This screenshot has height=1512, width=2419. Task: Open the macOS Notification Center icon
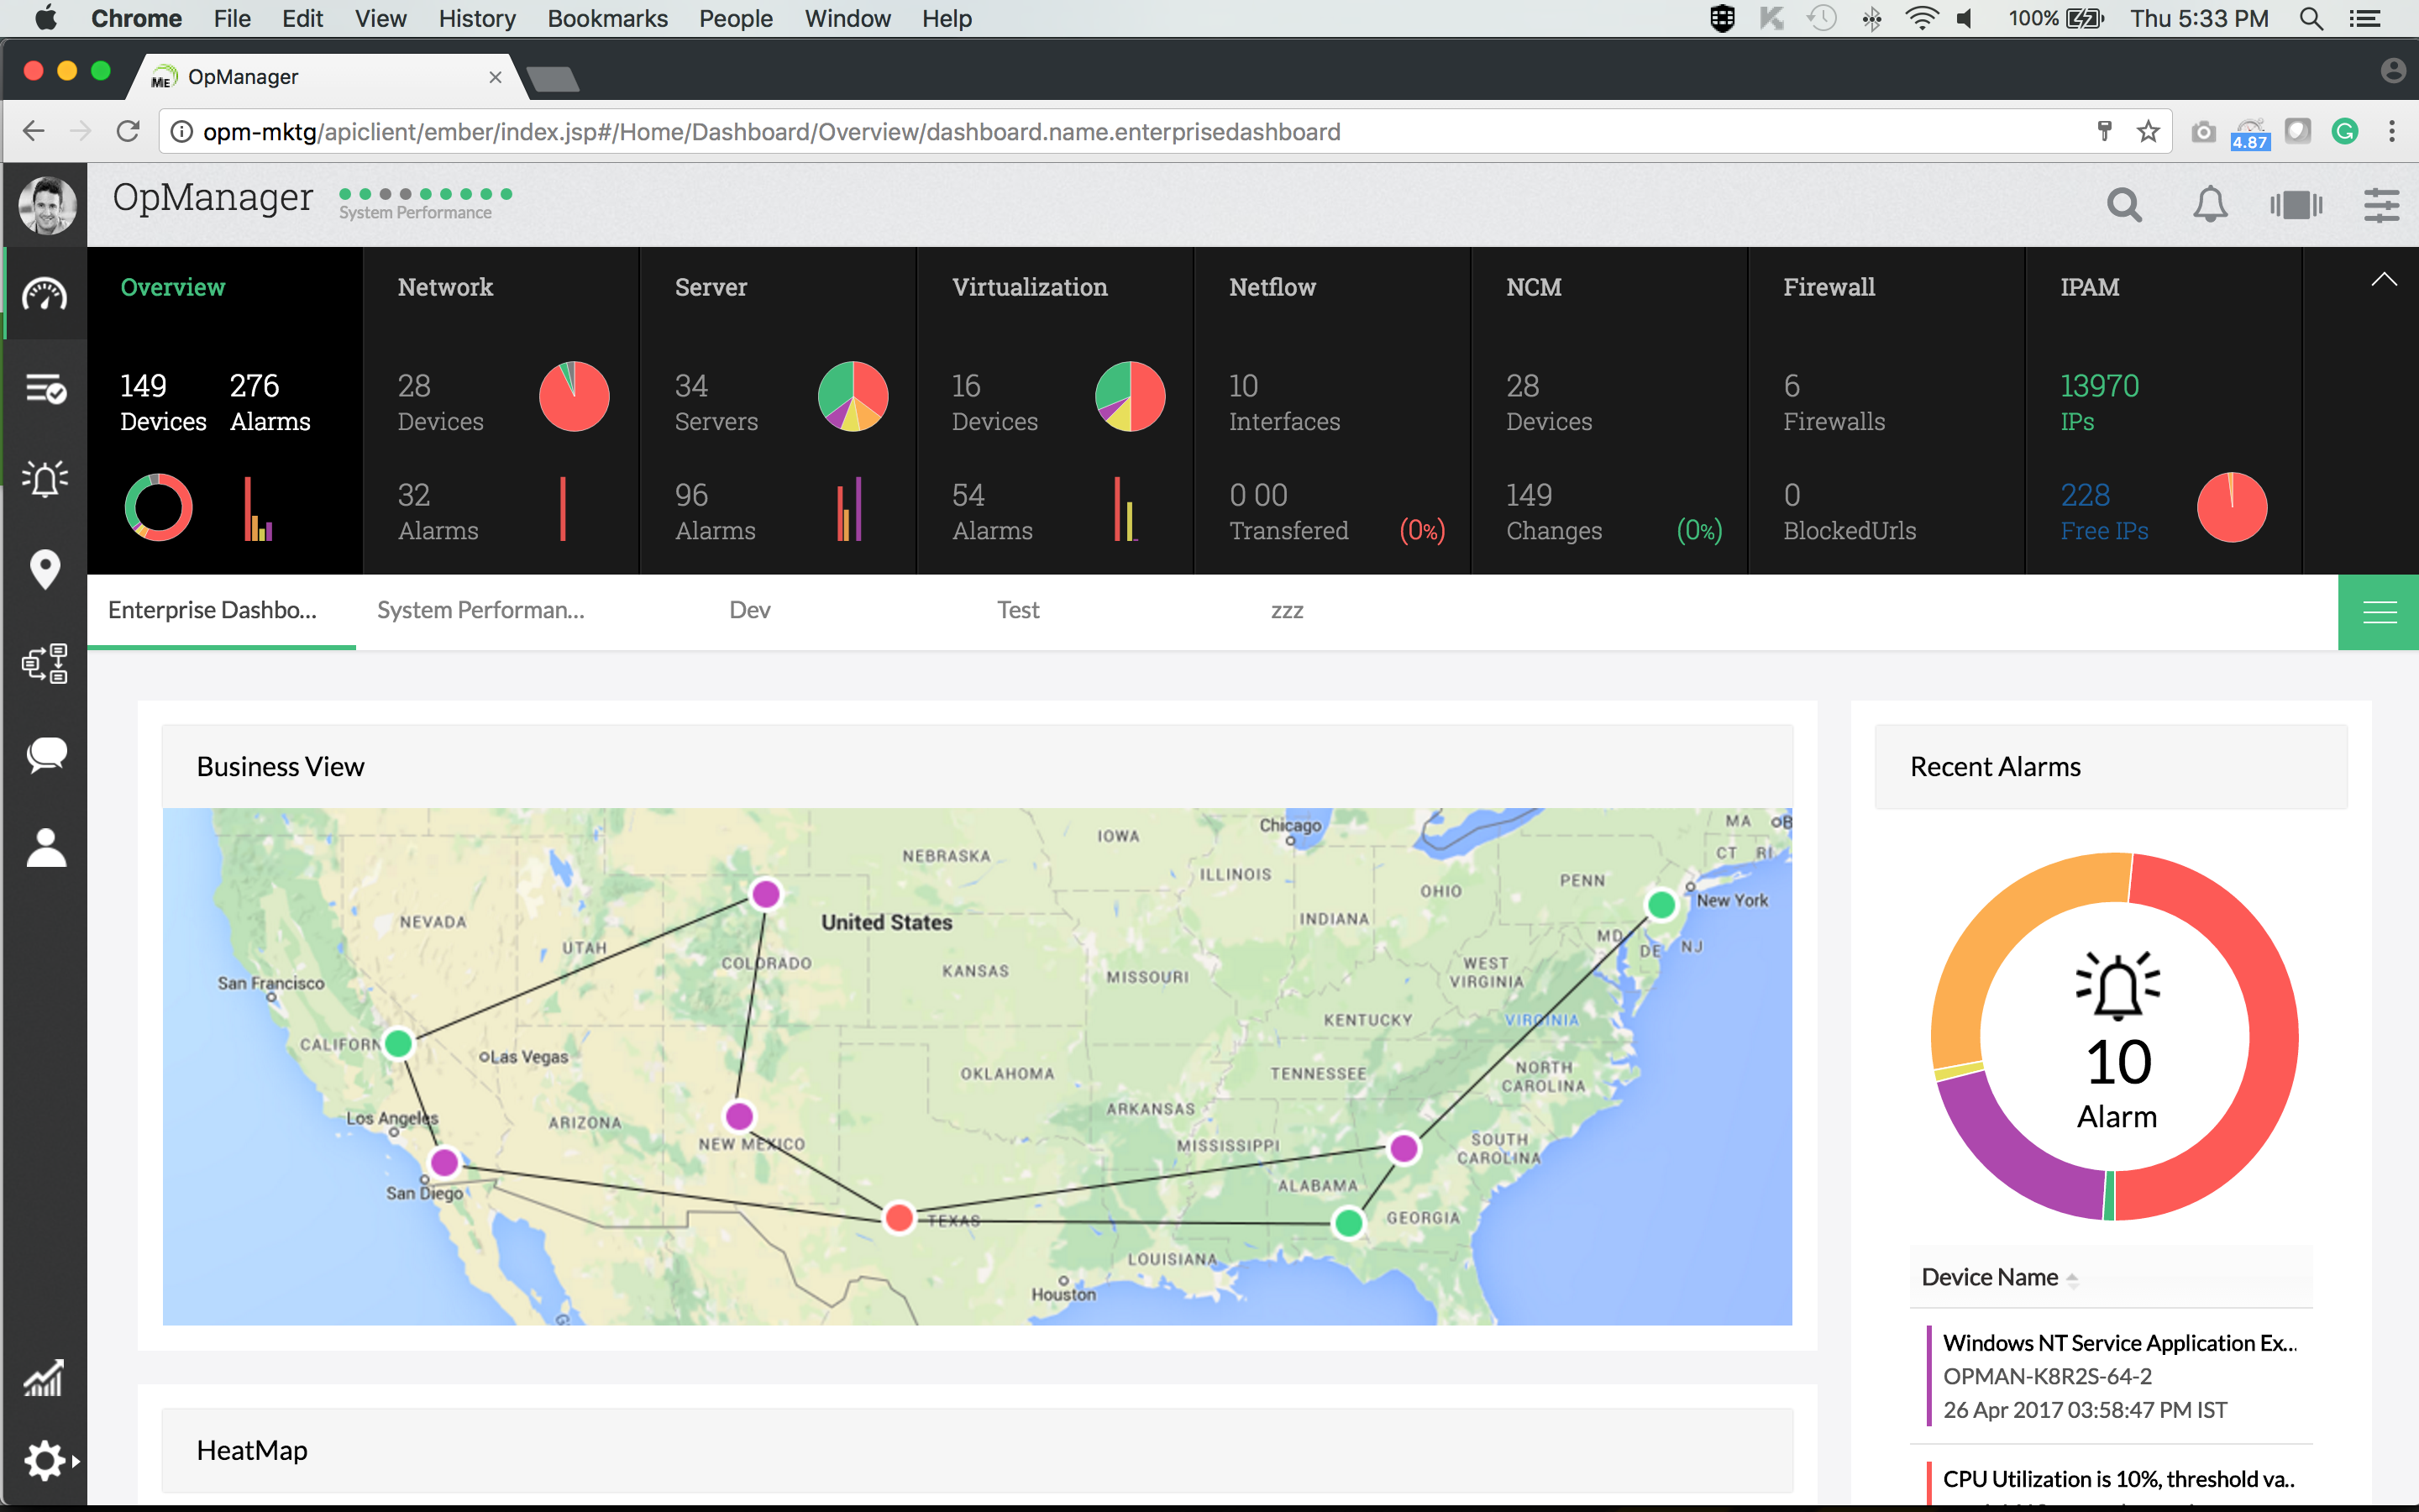click(2365, 18)
